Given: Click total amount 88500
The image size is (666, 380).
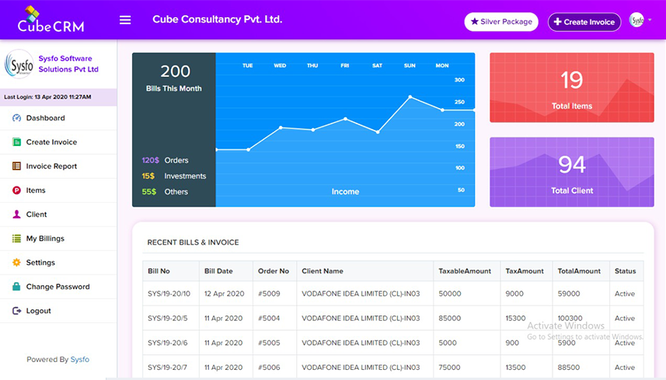Looking at the screenshot, I should pyautogui.click(x=569, y=368).
